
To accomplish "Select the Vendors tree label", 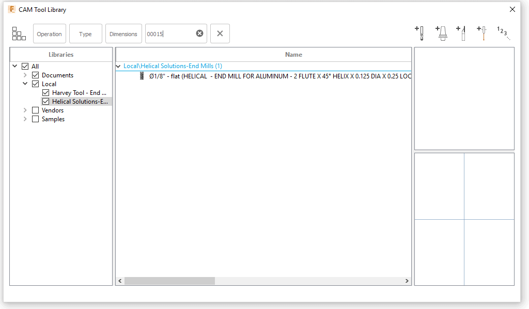I will 53,110.
